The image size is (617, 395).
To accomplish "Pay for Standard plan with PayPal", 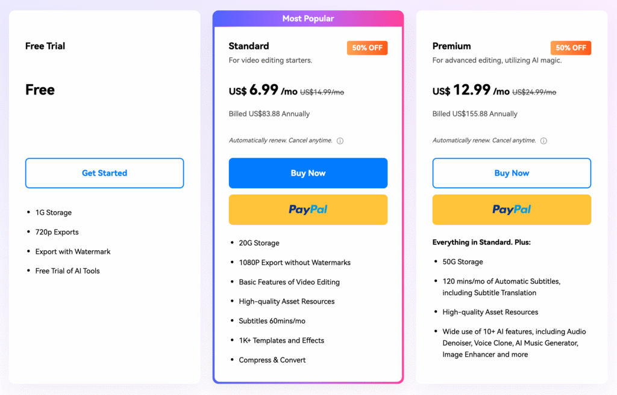I will coord(308,210).
